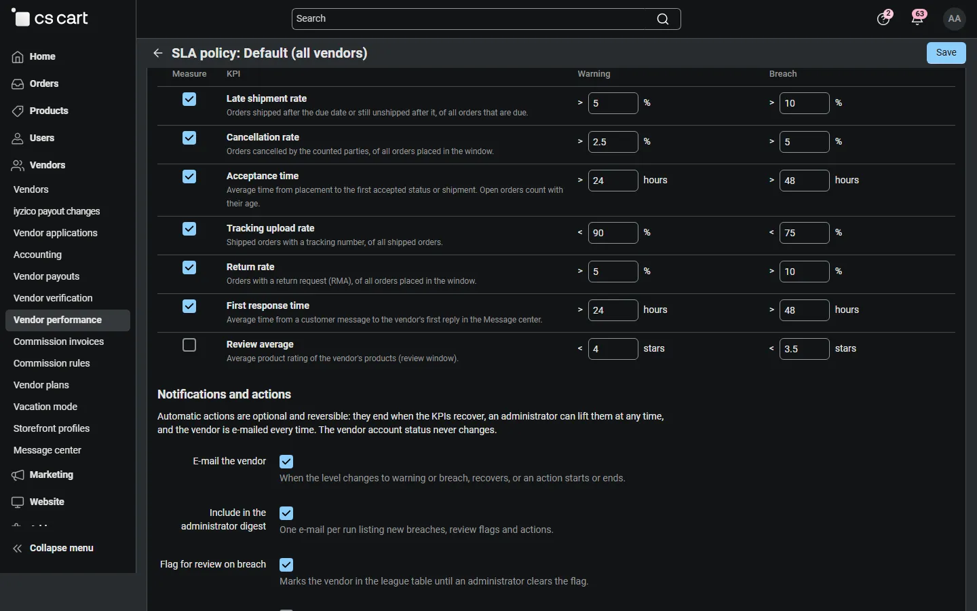Click the Save button

point(946,53)
